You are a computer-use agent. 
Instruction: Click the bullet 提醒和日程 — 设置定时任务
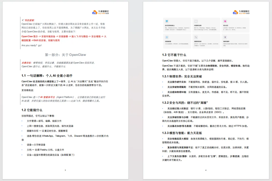(x=47, y=131)
